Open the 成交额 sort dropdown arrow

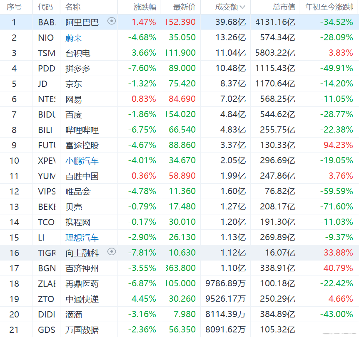(242, 7)
